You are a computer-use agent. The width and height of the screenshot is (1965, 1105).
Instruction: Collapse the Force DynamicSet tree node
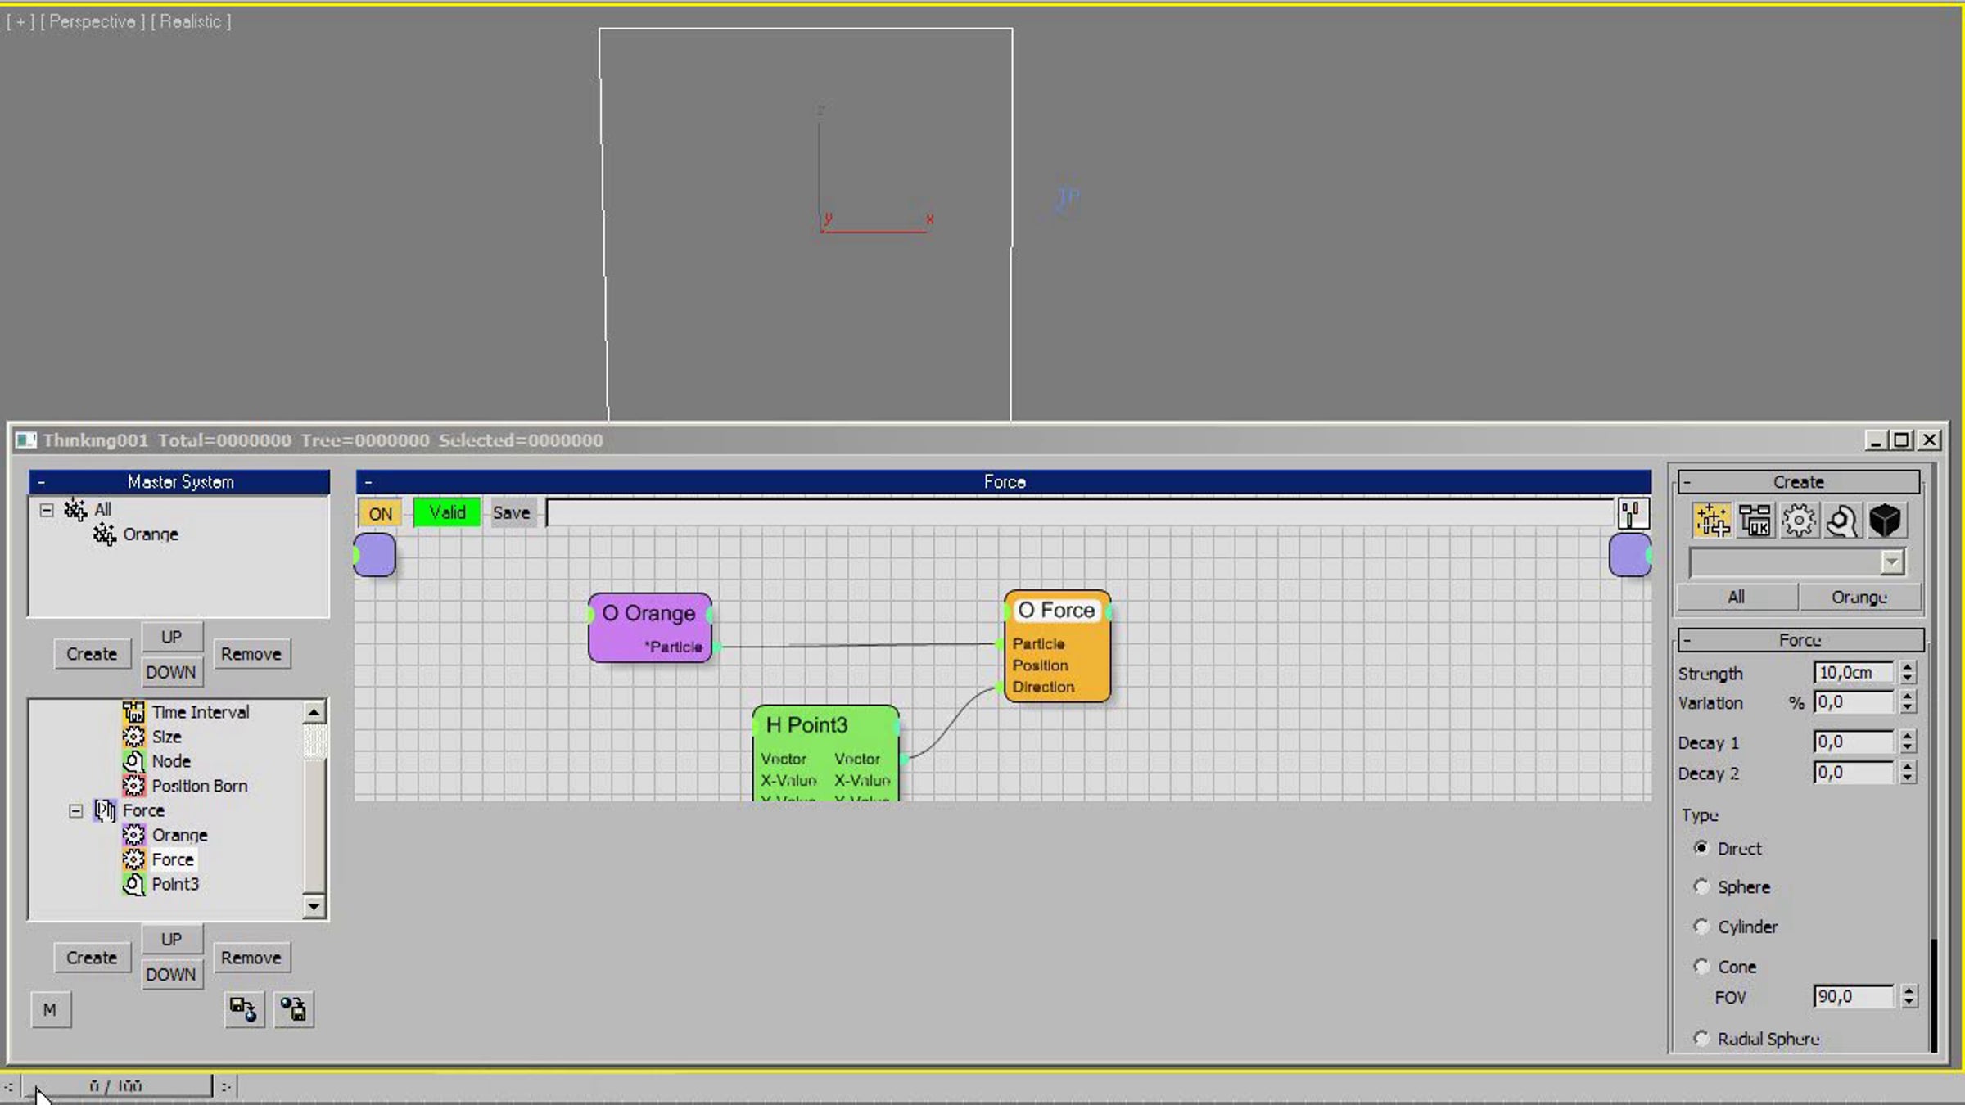point(75,811)
